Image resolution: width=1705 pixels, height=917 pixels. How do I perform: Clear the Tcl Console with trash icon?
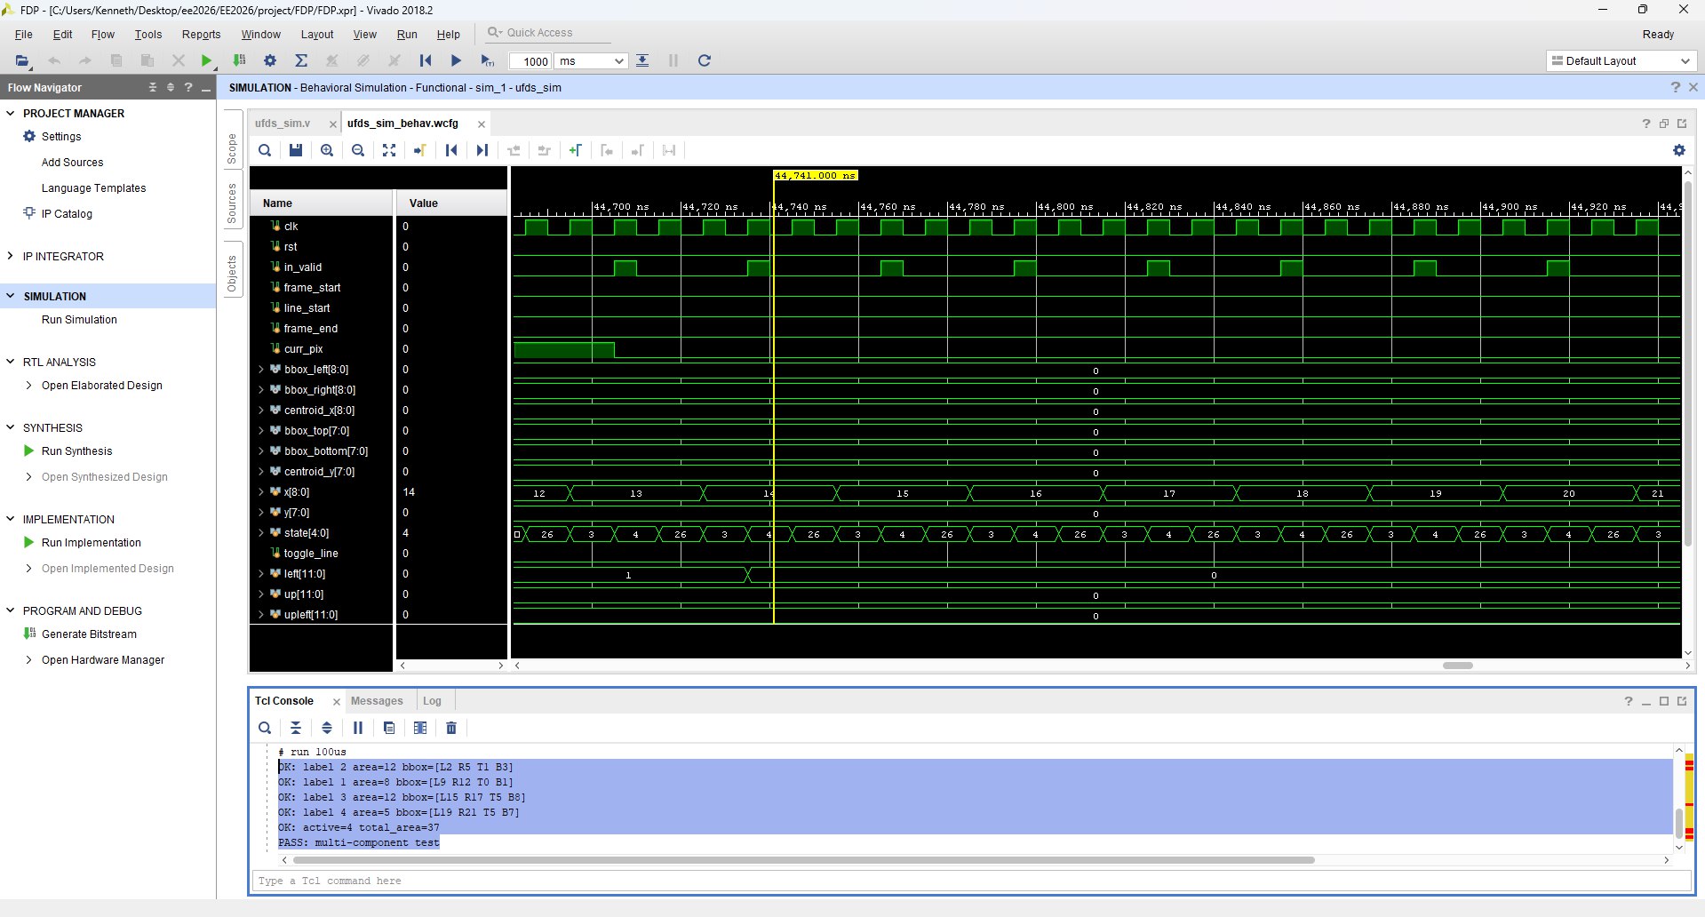point(451,728)
